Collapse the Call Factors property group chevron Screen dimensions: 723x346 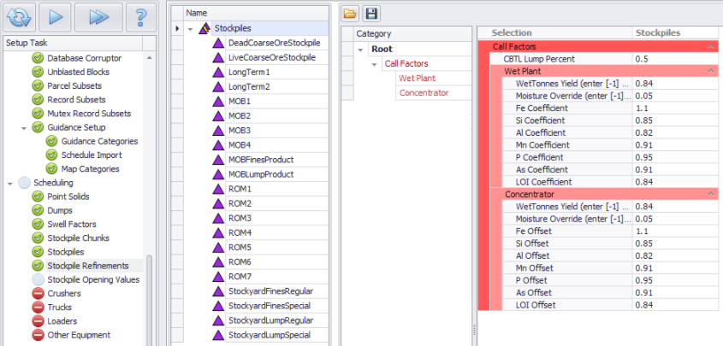pos(710,46)
